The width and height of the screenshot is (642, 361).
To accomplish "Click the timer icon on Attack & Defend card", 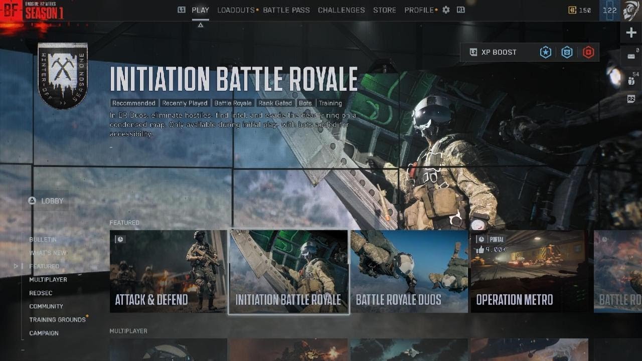I will click(119, 239).
